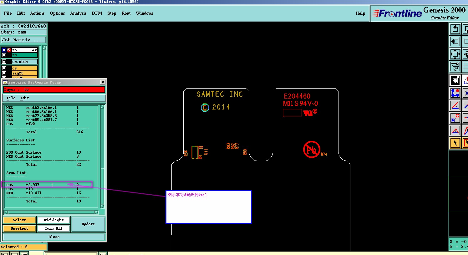Screen dimensions: 468x255
Task: Activate the black arrow pointer tool
Action: pyautogui.click(x=455, y=143)
